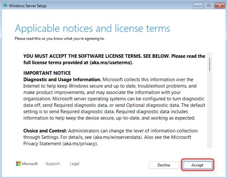Close the Windows Server Setup window

point(220,6)
